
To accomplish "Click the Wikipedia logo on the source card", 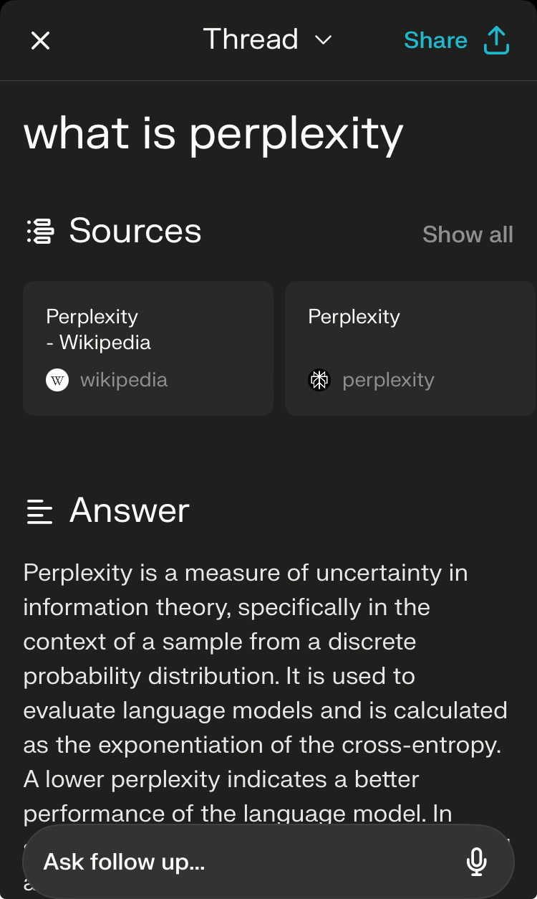I will coord(57,379).
